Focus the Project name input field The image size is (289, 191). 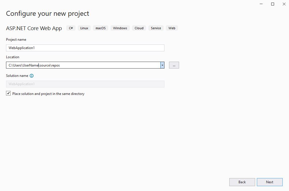click(x=85, y=48)
